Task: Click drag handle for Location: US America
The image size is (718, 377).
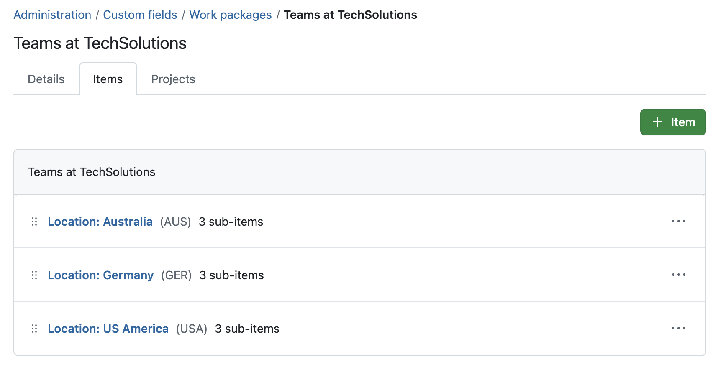Action: click(x=34, y=329)
